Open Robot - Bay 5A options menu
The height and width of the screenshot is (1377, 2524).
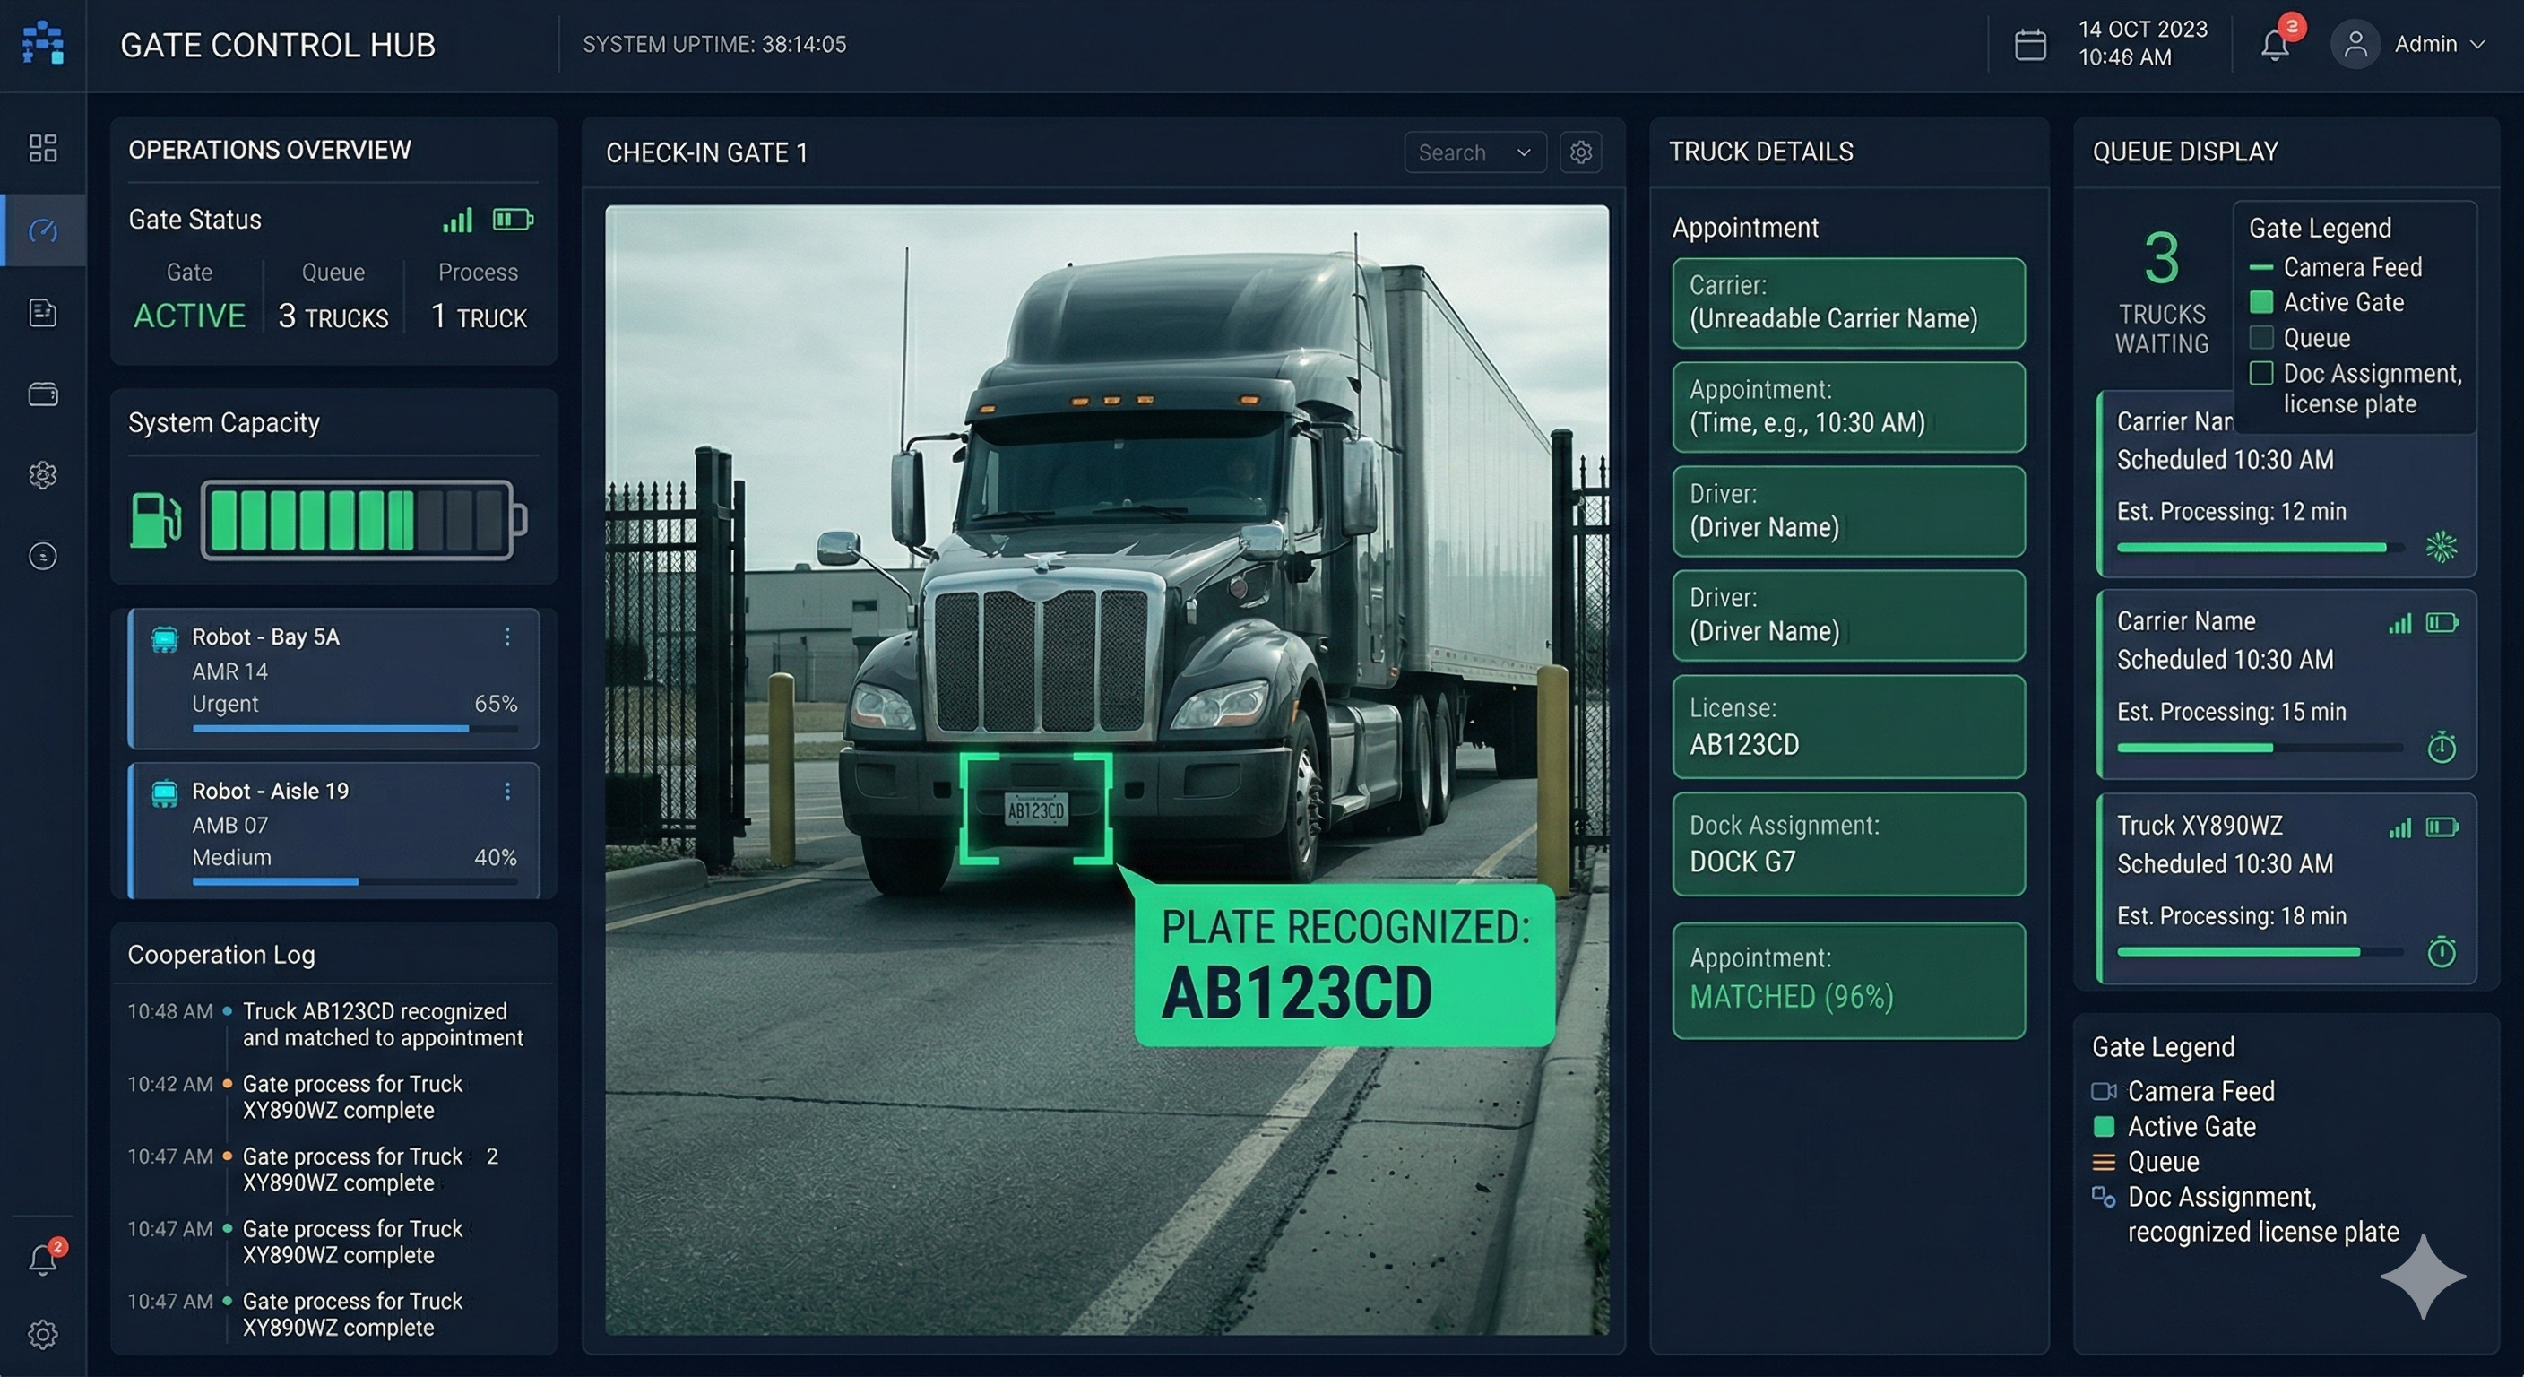coord(507,637)
